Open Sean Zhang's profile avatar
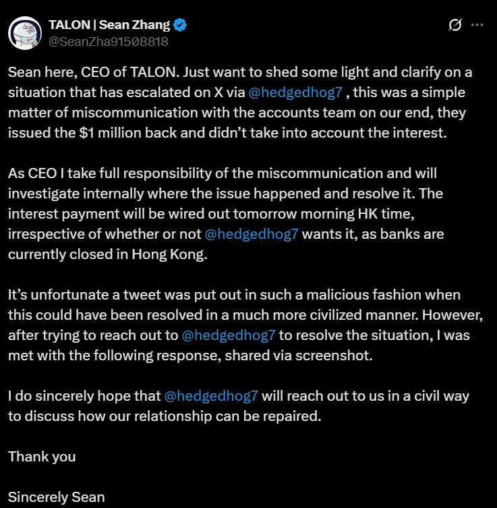 pyautogui.click(x=24, y=32)
